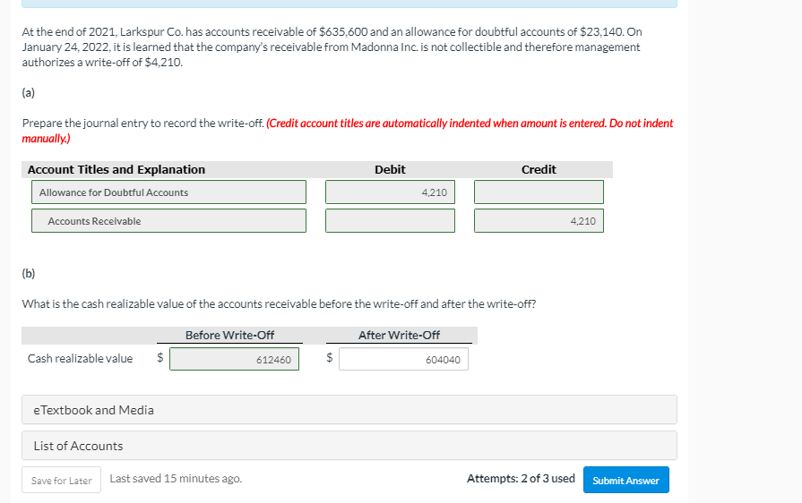Screen dimensions: 802x503
Task: Select the credit field containing 4,210
Action: click(539, 221)
